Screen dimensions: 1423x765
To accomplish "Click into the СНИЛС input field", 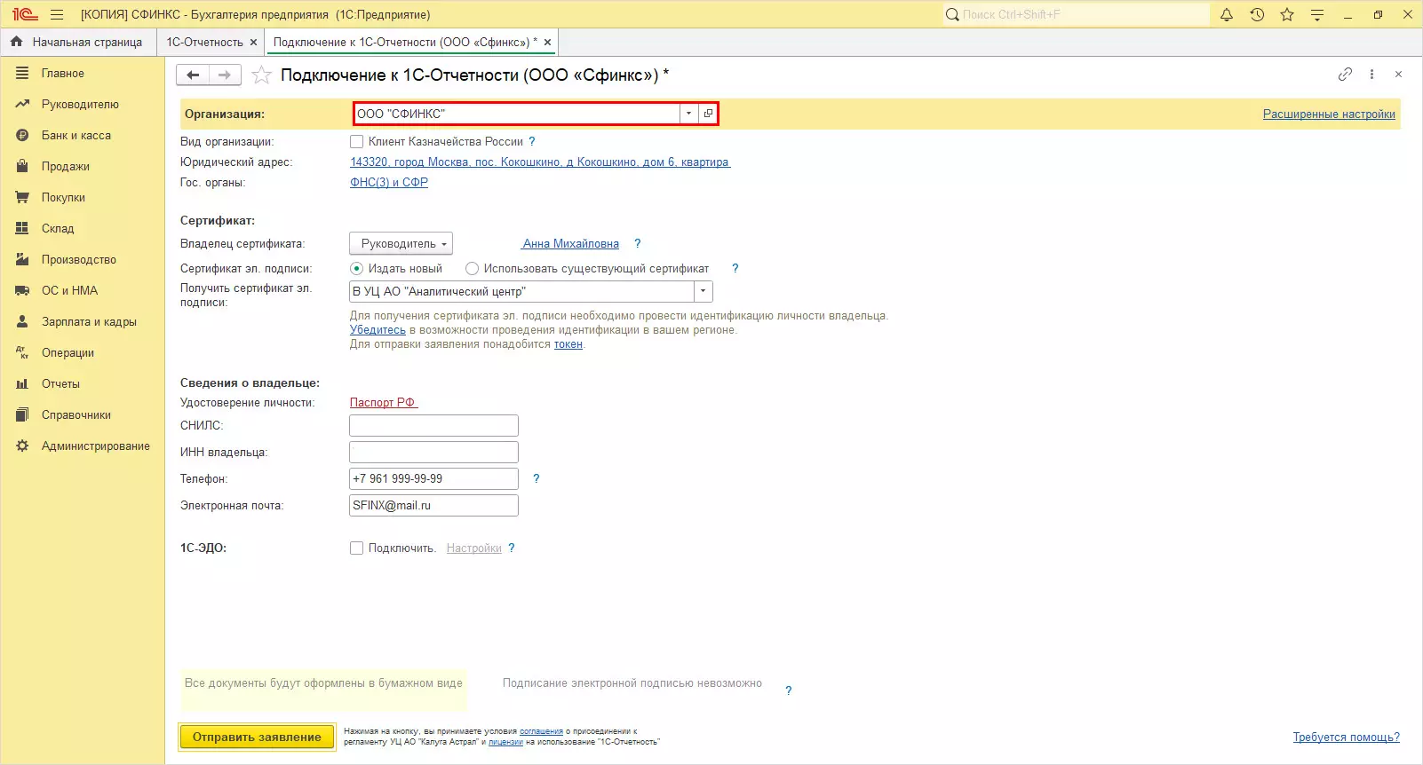I will click(x=433, y=425).
